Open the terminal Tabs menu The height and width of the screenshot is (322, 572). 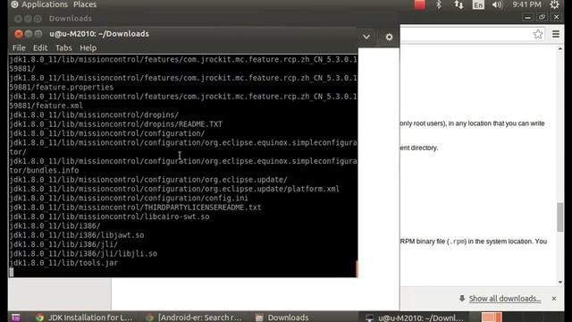coord(63,47)
